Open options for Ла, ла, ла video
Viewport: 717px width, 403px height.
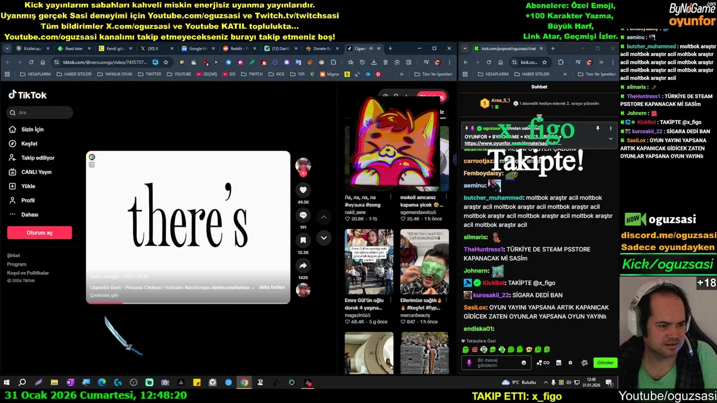(390, 198)
